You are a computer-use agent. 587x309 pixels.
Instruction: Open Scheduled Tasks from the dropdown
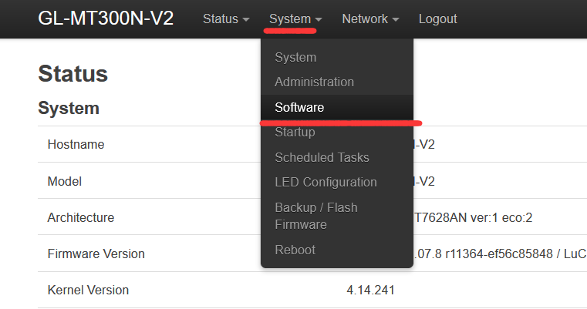point(322,157)
